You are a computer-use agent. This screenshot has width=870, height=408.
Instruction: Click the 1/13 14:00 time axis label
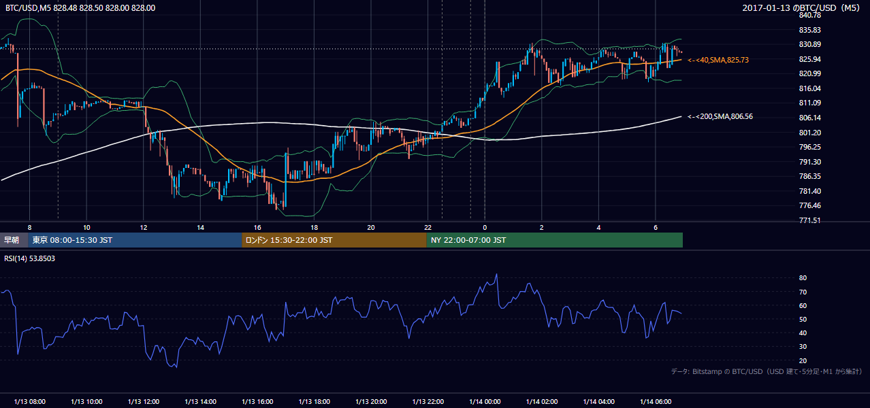tap(200, 402)
